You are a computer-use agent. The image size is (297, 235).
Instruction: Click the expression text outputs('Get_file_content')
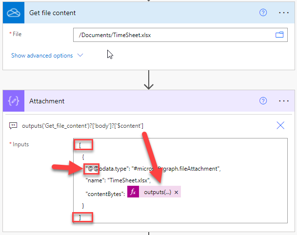(83, 126)
